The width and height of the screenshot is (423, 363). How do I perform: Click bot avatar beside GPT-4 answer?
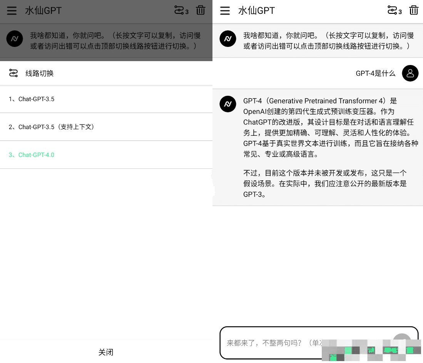[228, 104]
